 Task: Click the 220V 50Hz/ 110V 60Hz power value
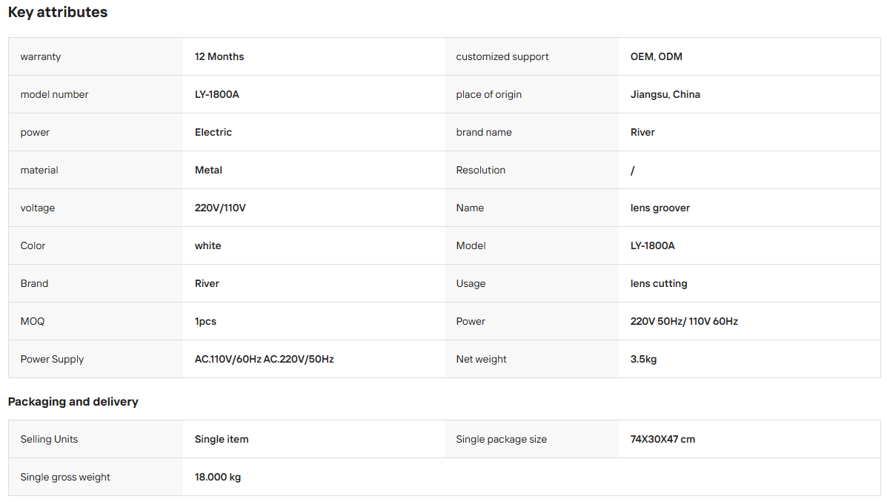pos(684,322)
